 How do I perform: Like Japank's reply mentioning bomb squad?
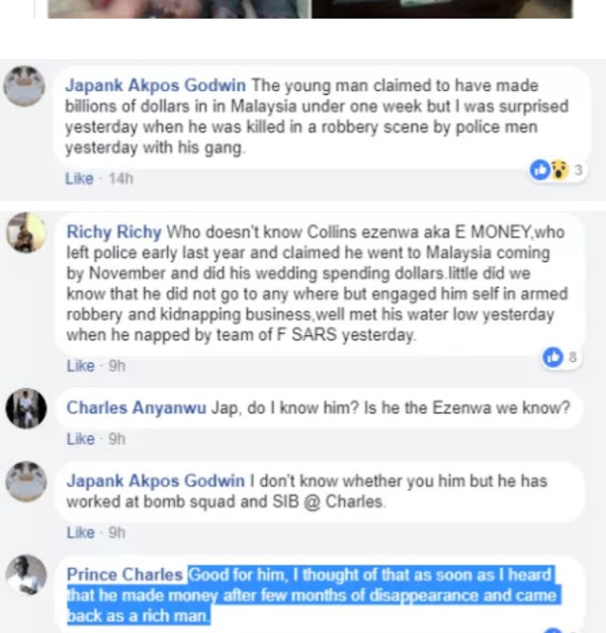(80, 532)
